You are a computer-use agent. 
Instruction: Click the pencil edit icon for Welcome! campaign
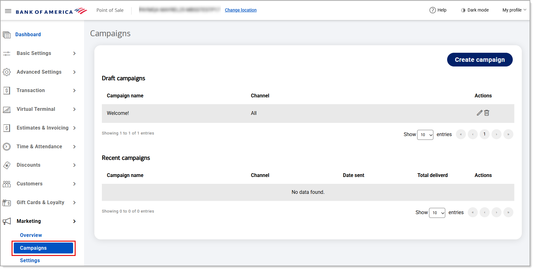click(479, 113)
